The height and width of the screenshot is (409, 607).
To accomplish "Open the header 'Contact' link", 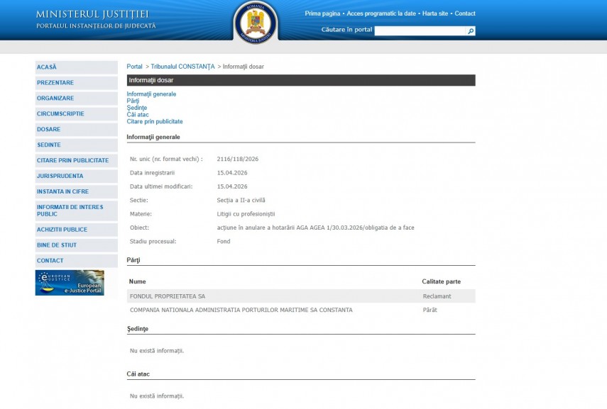I will (x=465, y=13).
